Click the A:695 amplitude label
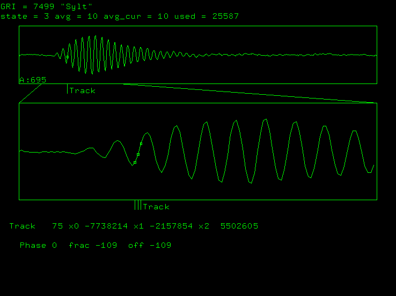 pyautogui.click(x=33, y=80)
